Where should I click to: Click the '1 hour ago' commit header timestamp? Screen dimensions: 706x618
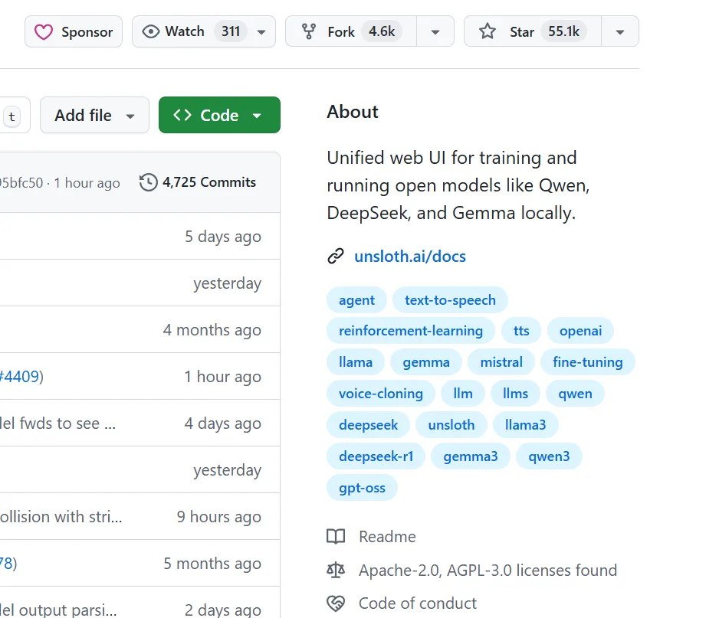point(87,183)
